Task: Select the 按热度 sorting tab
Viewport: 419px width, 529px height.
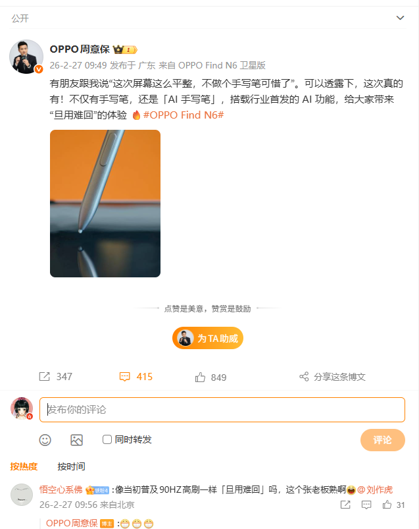Action: (x=24, y=466)
